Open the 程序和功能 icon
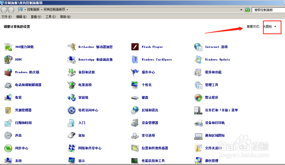285x165 pixels. (x=198, y=72)
